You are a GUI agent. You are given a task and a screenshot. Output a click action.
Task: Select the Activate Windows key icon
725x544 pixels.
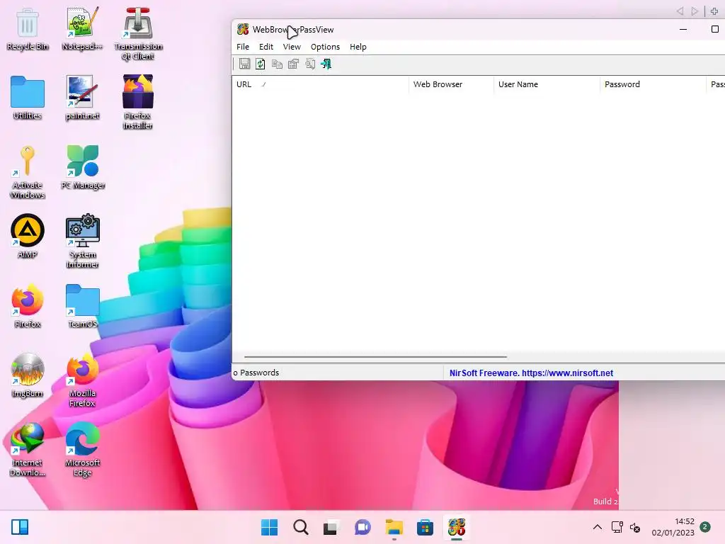point(28,172)
